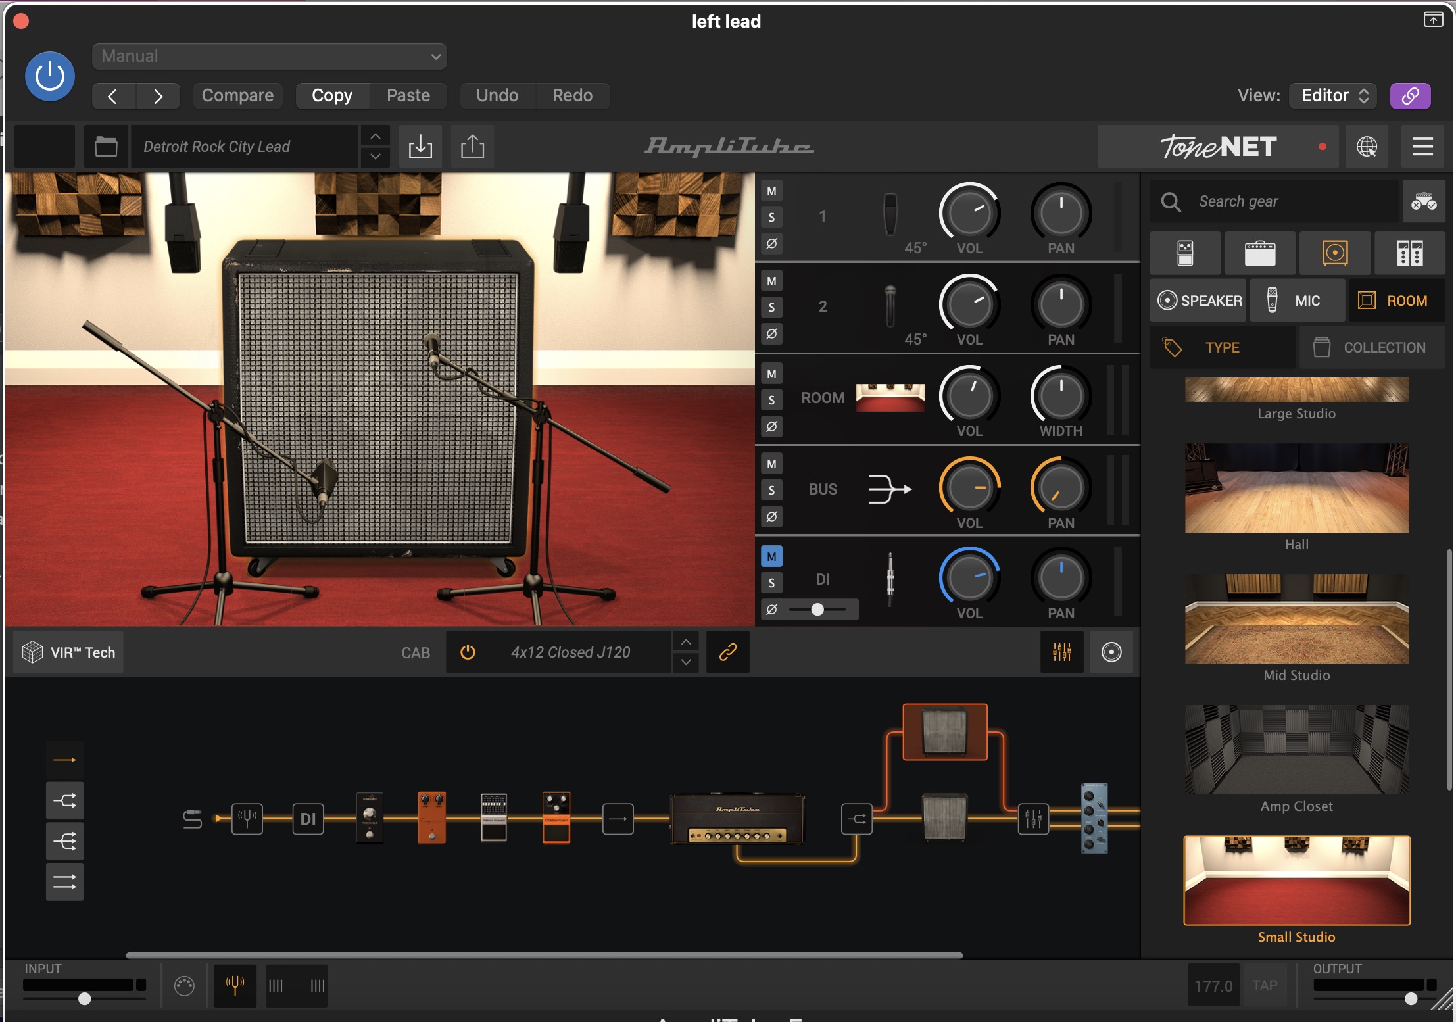Viewport: 1456px width, 1022px height.
Task: Select the COLLECTION filter tab
Action: tap(1372, 347)
